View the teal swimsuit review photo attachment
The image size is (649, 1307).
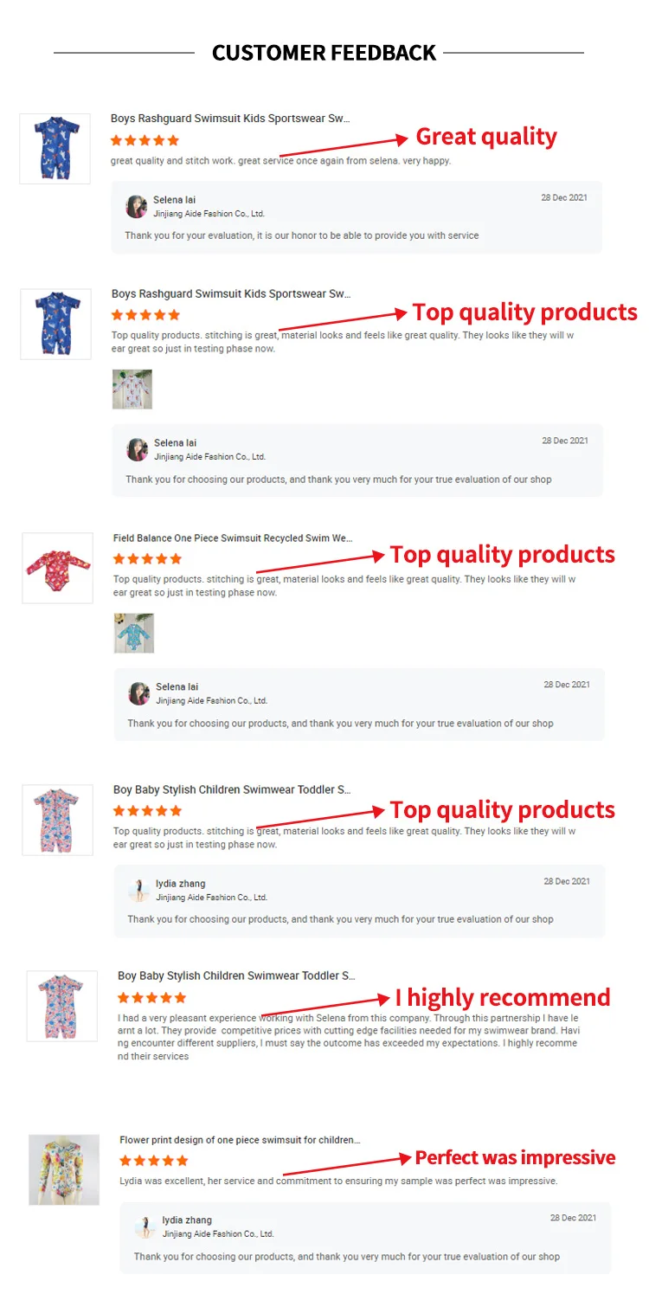134,633
